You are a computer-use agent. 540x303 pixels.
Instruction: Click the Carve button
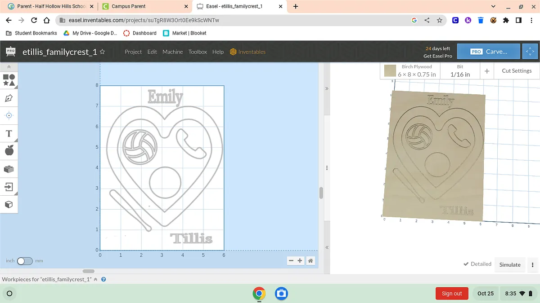pos(489,52)
